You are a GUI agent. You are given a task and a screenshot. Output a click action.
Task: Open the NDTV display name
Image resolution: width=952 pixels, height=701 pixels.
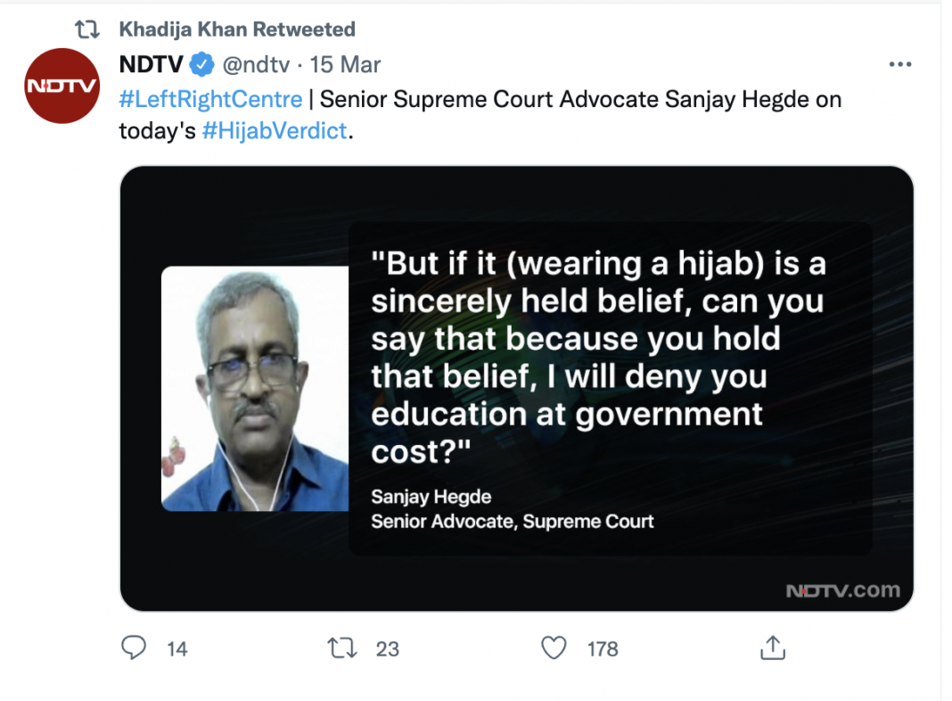tap(152, 65)
